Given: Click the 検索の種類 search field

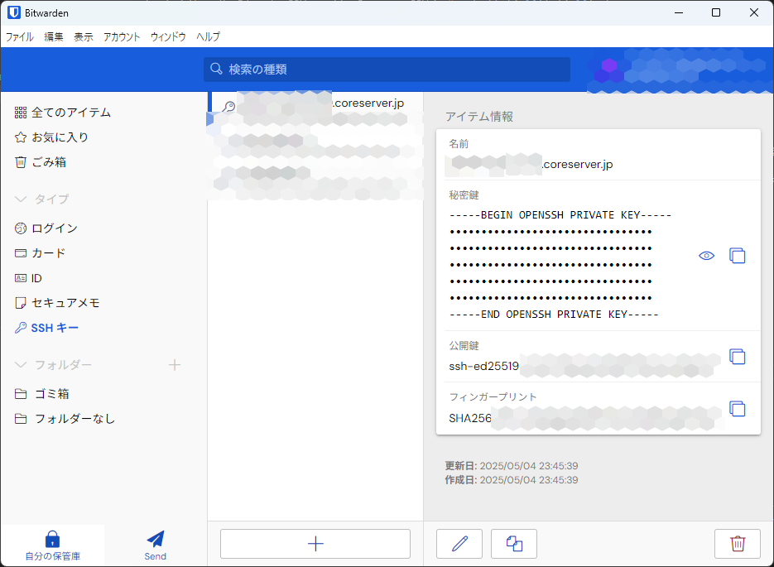Looking at the screenshot, I should tap(387, 70).
